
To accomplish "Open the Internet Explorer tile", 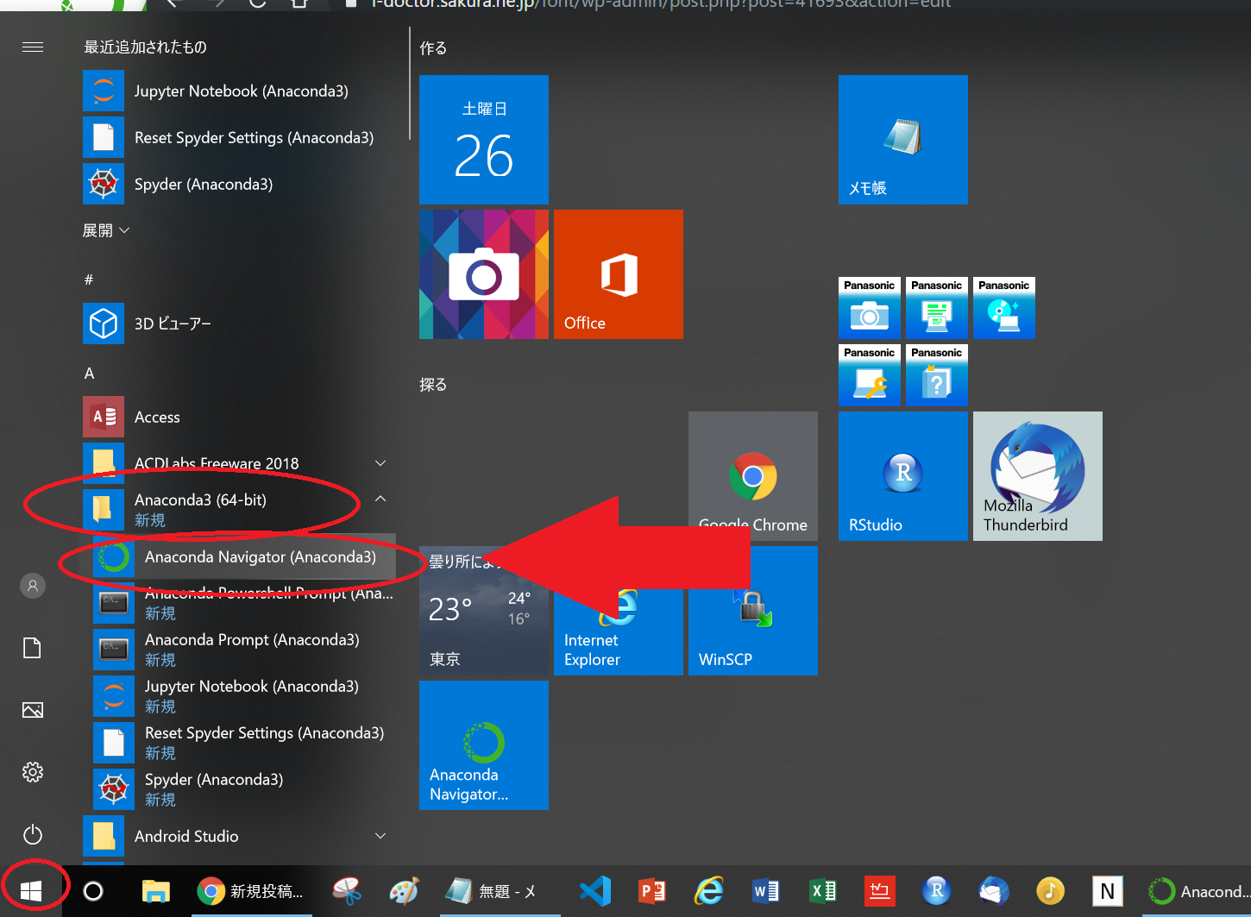I will tap(619, 611).
